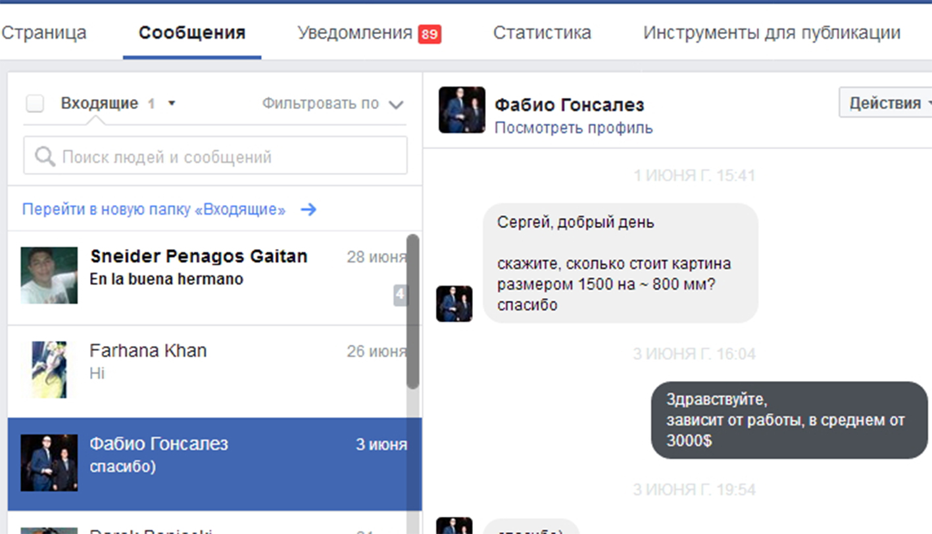This screenshot has width=932, height=534.
Task: Click the Фабио Гонсалез name in chat header
Action: (x=570, y=104)
